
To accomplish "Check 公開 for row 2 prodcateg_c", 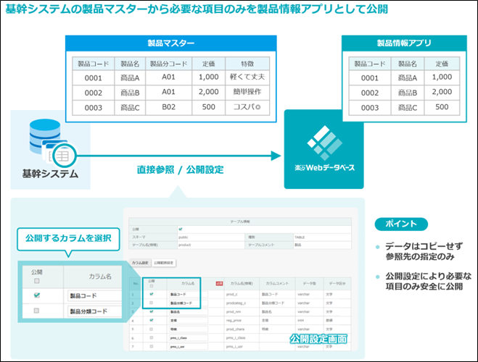I will pyautogui.click(x=152, y=303).
